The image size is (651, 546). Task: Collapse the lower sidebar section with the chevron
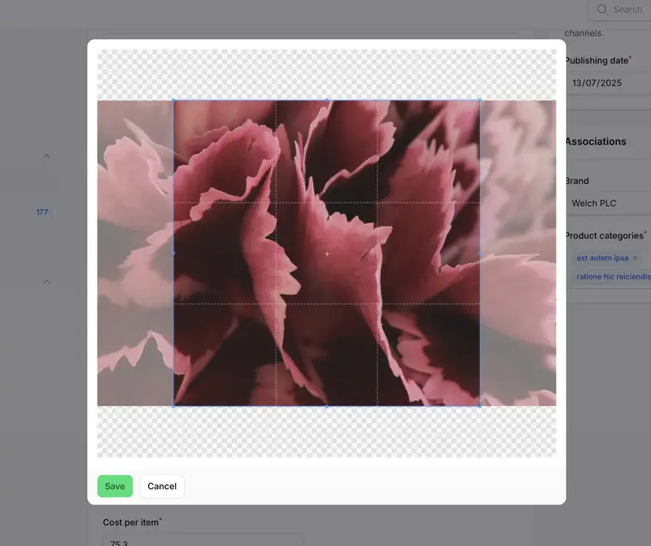click(46, 281)
